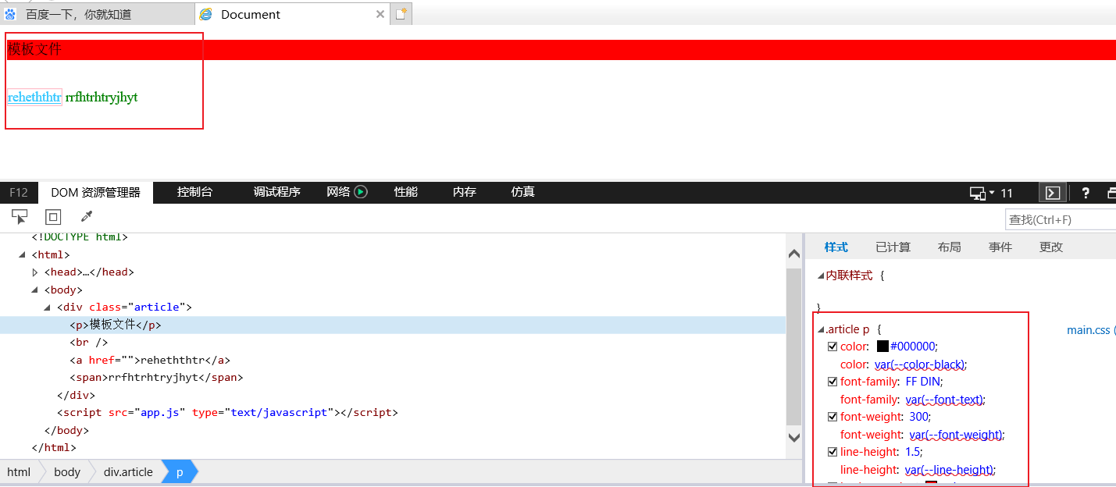Select the color eyedropper tool

click(86, 216)
